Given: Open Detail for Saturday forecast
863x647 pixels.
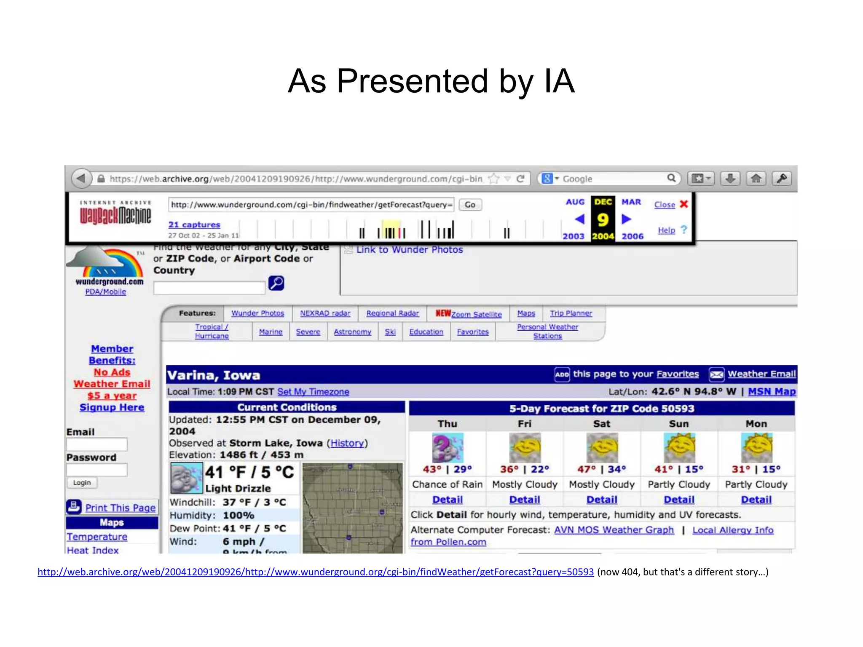Looking at the screenshot, I should 602,500.
